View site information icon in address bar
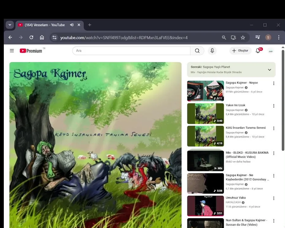285x228 pixels. pos(54,38)
